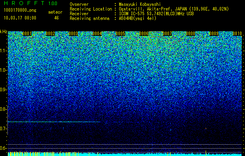The height and width of the screenshot is (156, 245).
Task: Click the 0803 time marker
Action: tap(74, 34)
